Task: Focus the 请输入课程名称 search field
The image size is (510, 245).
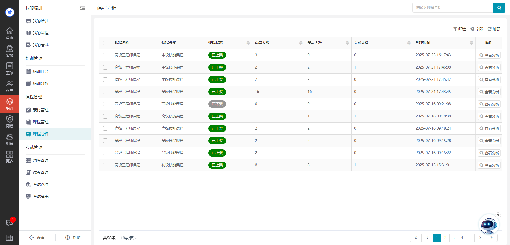Action: pyautogui.click(x=452, y=8)
